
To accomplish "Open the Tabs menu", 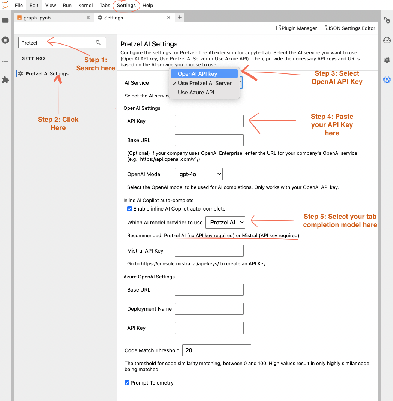I will coord(105,5).
